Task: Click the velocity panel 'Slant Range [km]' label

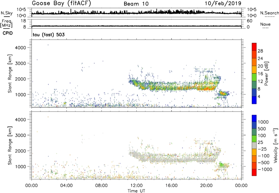Action: (x=10, y=146)
